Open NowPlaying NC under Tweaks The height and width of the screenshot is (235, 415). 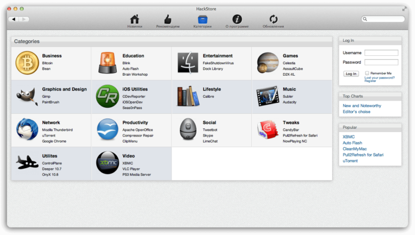point(294,142)
